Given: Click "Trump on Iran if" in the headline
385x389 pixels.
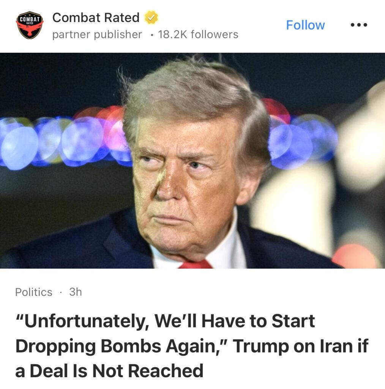Looking at the screenshot, I should pos(300,346).
